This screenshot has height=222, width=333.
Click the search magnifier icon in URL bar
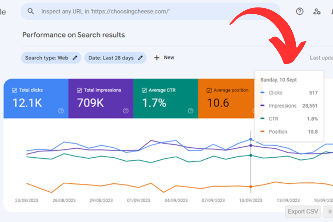(31, 11)
